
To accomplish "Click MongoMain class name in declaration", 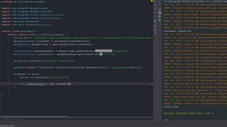I will point(28,31).
